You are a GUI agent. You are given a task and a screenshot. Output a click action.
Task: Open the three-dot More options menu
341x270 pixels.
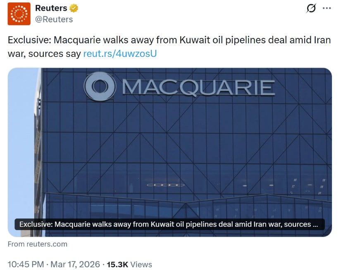(327, 8)
